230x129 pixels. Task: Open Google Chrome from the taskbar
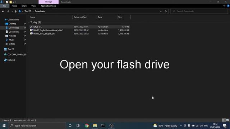[x=87, y=126]
